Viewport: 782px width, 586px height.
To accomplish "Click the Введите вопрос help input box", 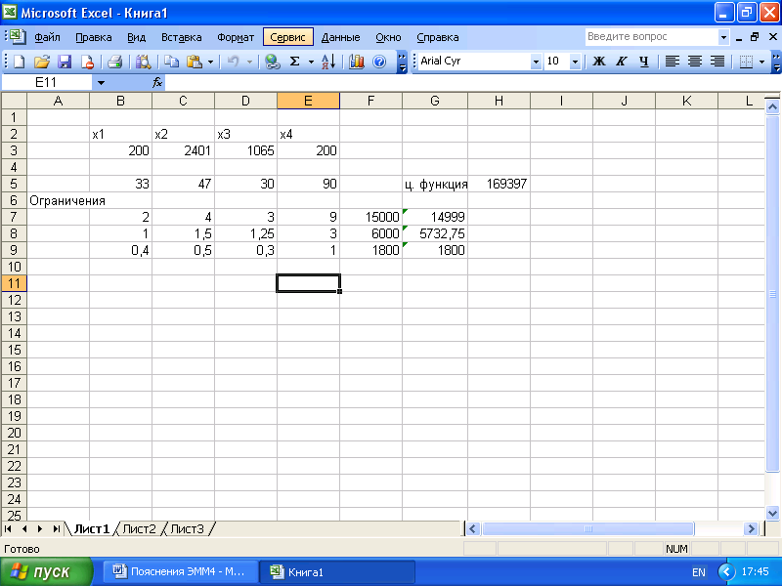I will pos(651,37).
